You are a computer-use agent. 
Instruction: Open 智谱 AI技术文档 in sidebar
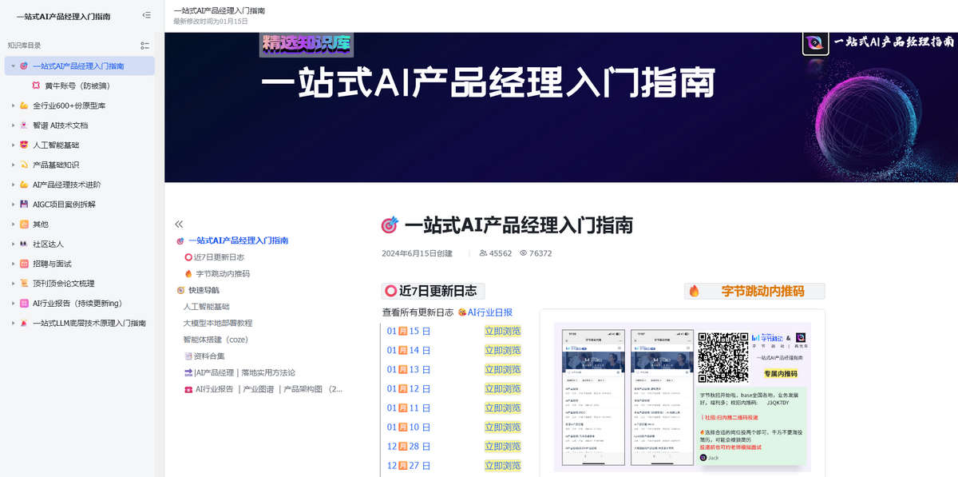[60, 125]
